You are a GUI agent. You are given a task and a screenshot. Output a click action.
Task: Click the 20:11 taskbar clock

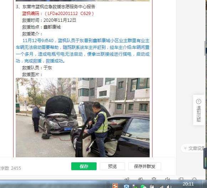[188, 184]
